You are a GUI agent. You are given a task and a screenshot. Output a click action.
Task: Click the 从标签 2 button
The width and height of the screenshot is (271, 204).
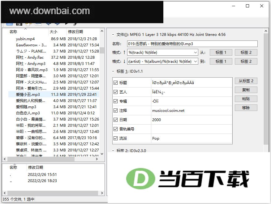click(x=246, y=81)
